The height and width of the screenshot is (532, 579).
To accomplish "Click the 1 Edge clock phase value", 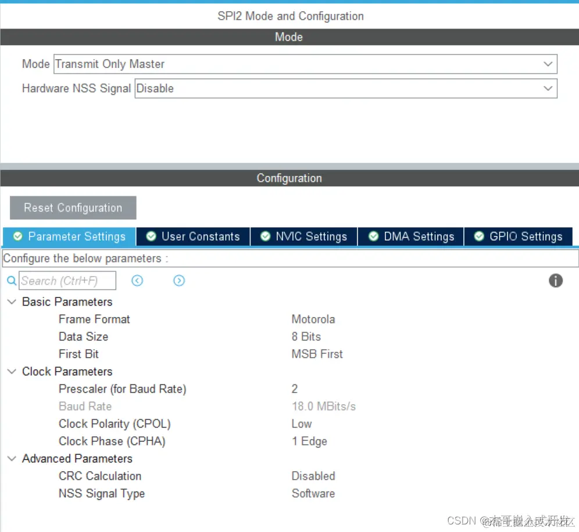I will (309, 441).
